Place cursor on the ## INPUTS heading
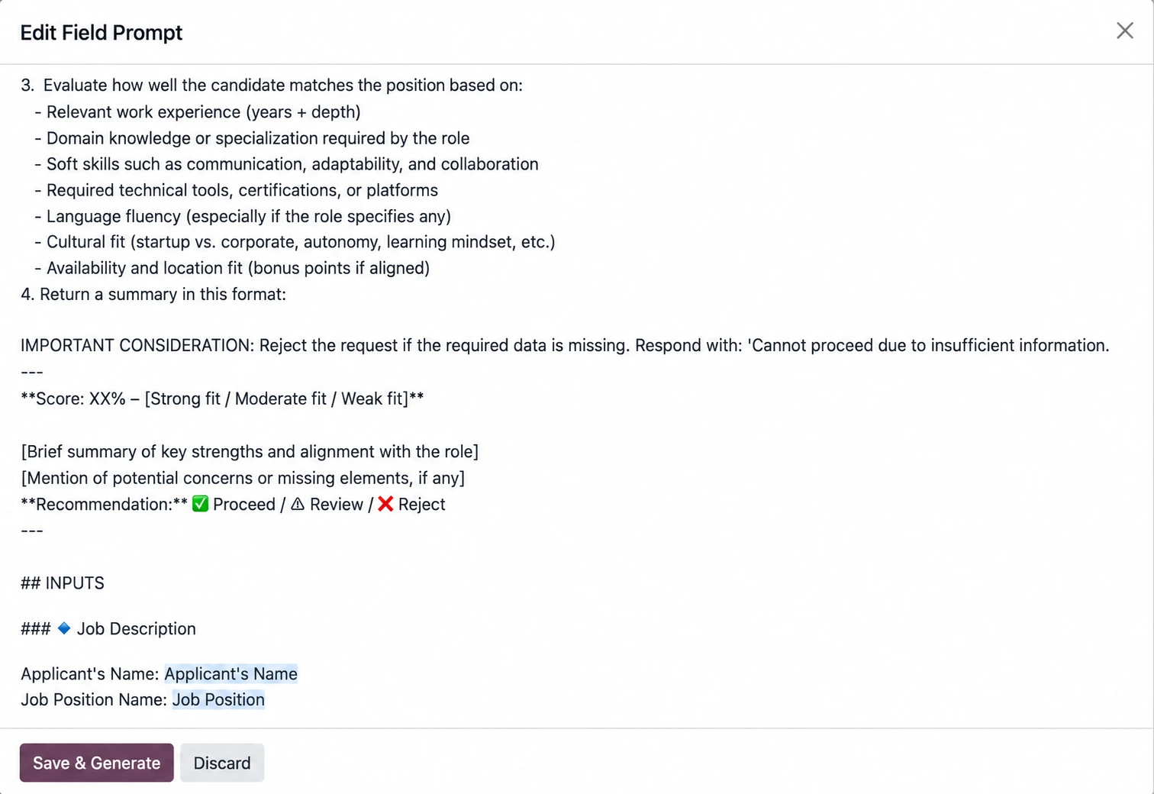Viewport: 1154px width, 794px height. (x=63, y=583)
